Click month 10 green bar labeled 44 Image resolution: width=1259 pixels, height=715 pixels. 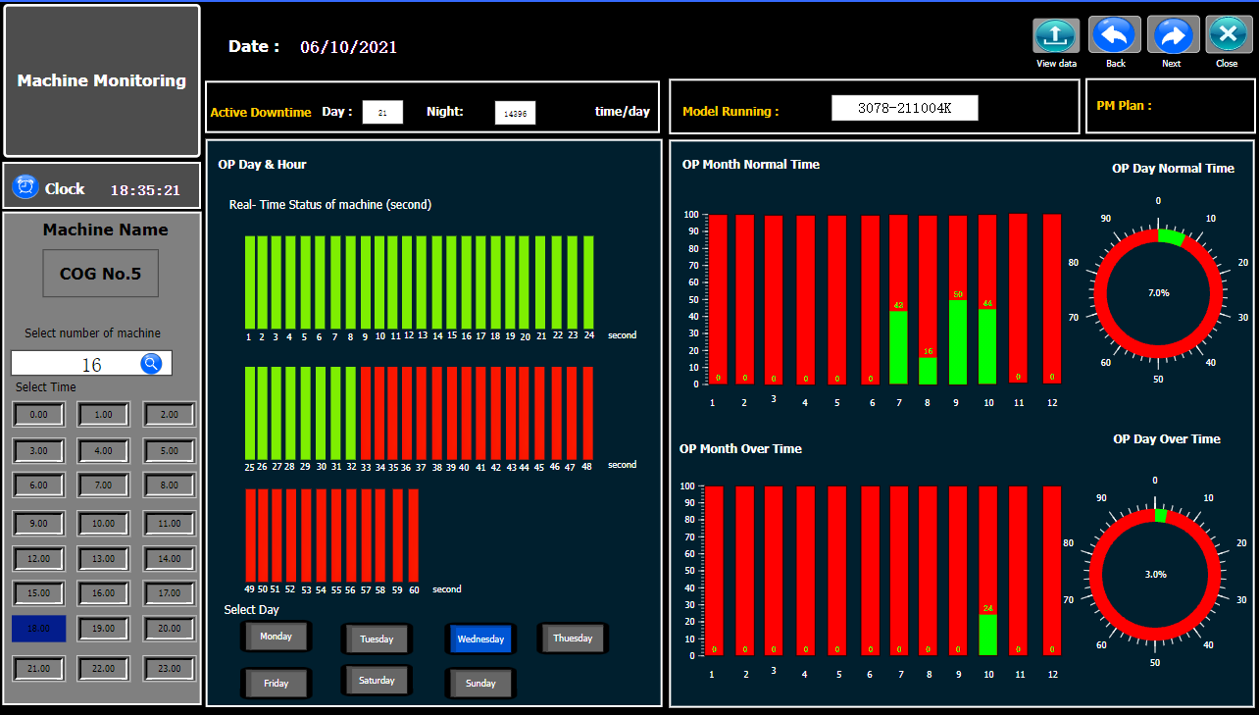987,346
